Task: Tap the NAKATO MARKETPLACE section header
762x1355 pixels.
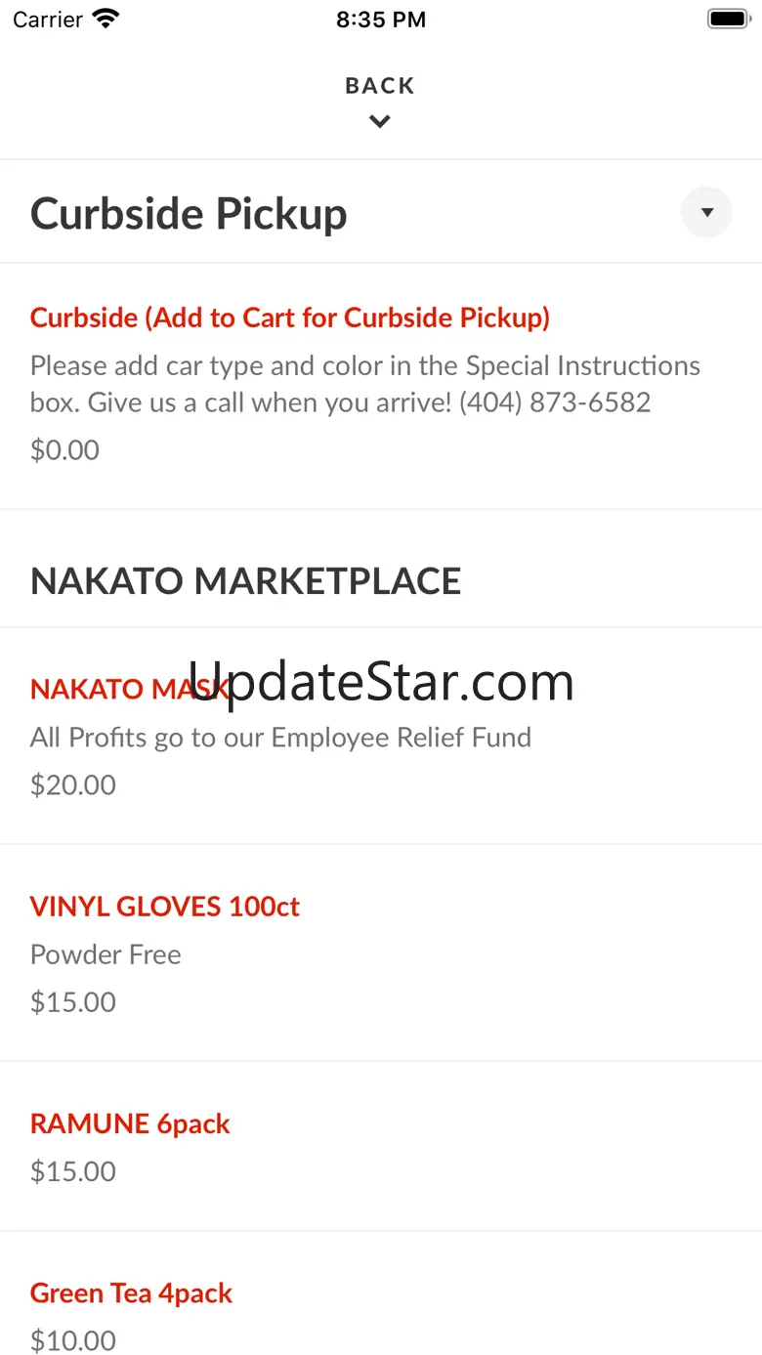Action: [x=245, y=581]
